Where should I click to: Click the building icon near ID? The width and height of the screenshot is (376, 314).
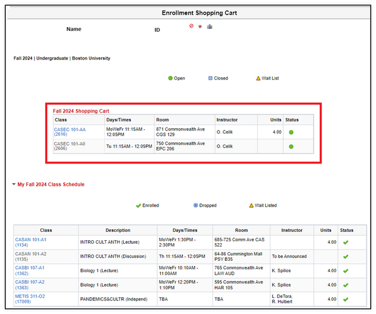(210, 27)
